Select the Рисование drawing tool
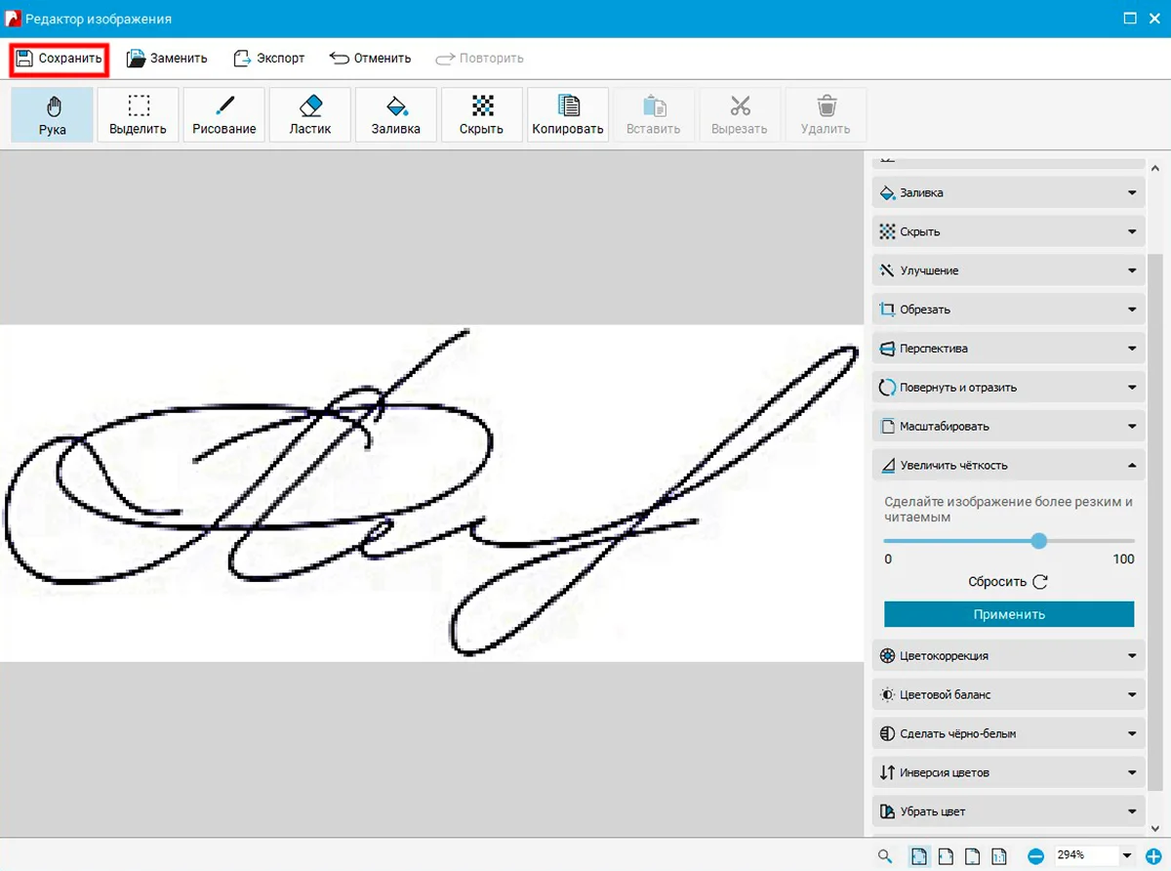 223,115
